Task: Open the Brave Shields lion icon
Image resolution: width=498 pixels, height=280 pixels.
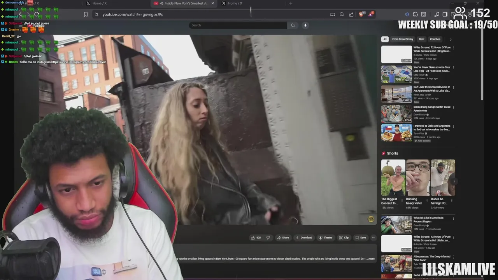Action: tap(361, 14)
